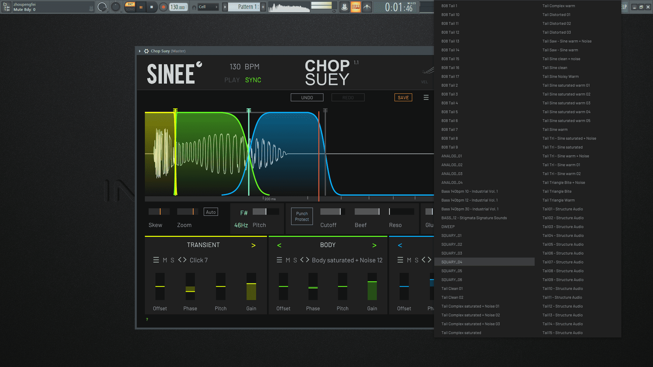
Task: Click the REDO button
Action: [348, 98]
